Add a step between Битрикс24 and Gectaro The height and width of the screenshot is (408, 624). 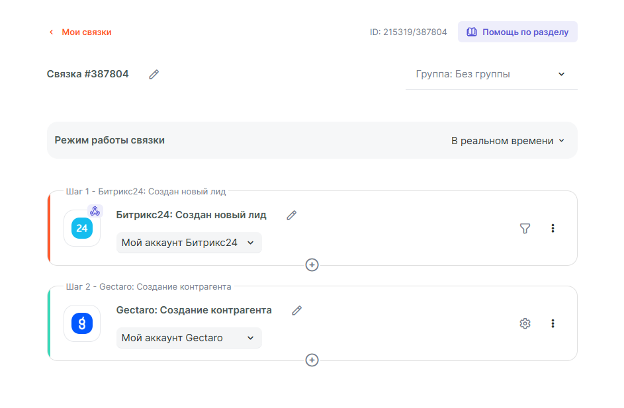312,265
